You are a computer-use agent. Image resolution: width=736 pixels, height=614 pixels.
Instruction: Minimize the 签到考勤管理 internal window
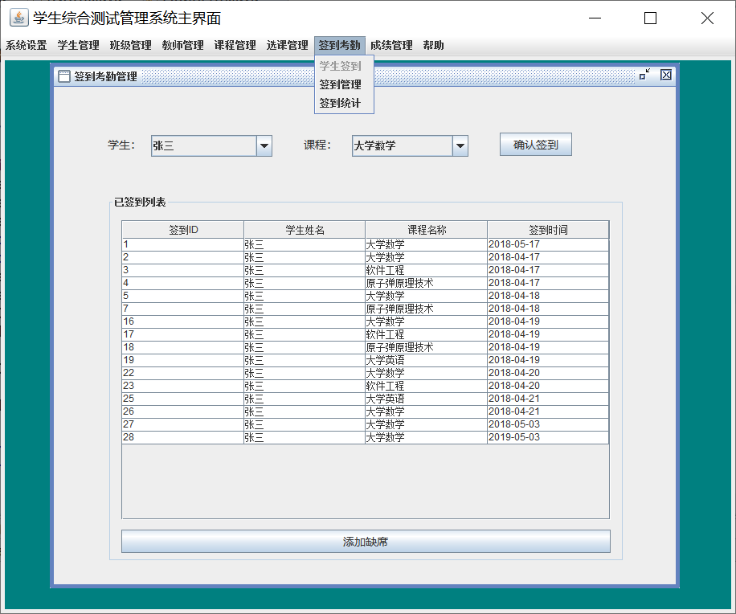[645, 75]
